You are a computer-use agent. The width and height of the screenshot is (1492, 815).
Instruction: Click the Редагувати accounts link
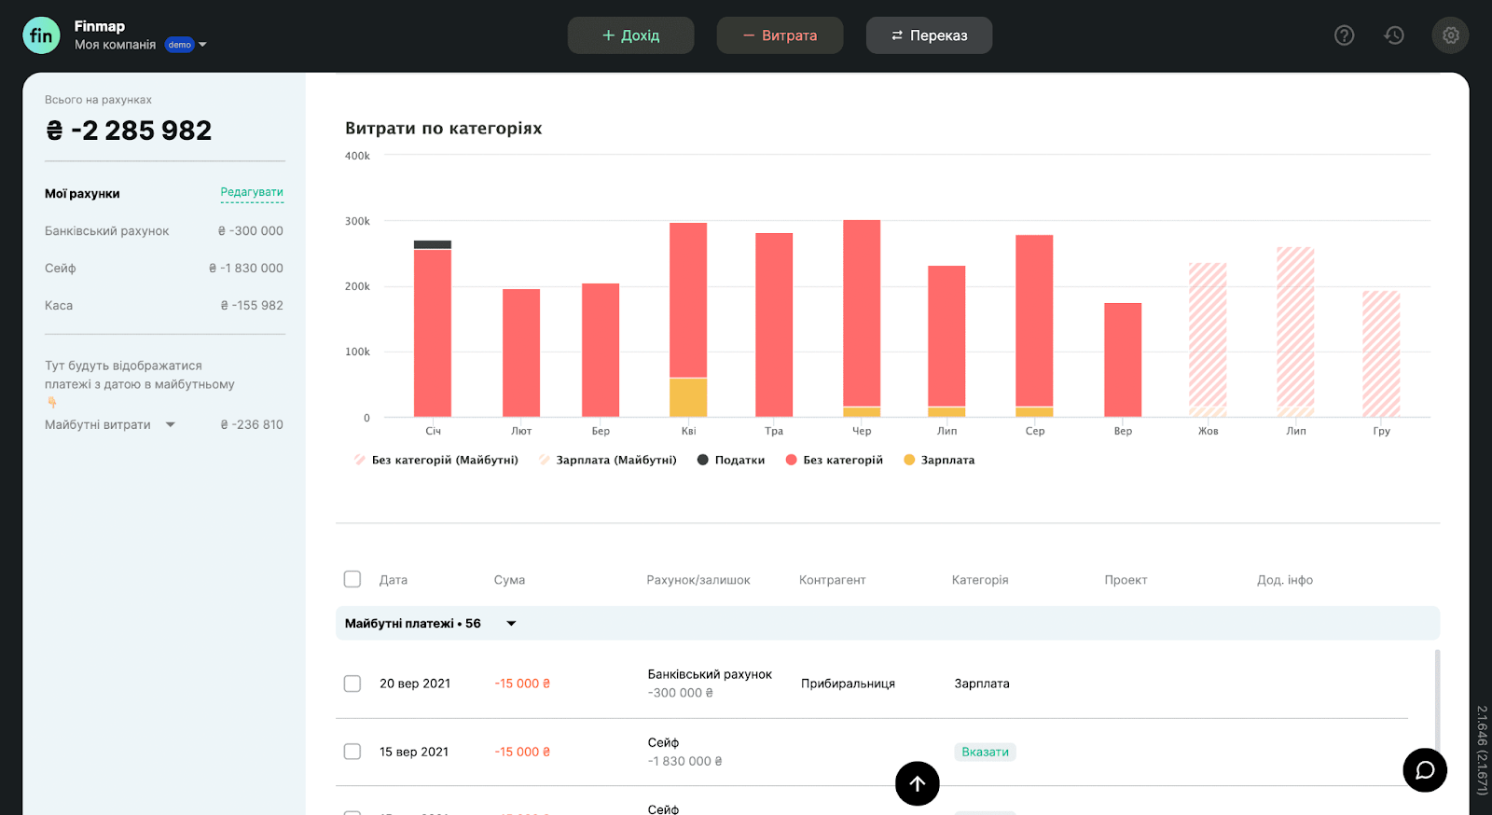(x=252, y=192)
